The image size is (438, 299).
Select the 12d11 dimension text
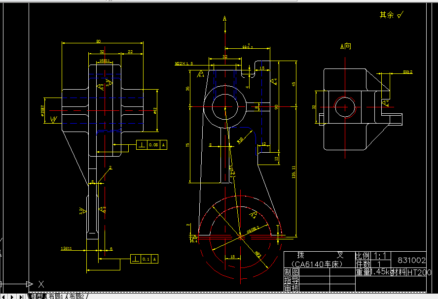[x=66, y=248]
